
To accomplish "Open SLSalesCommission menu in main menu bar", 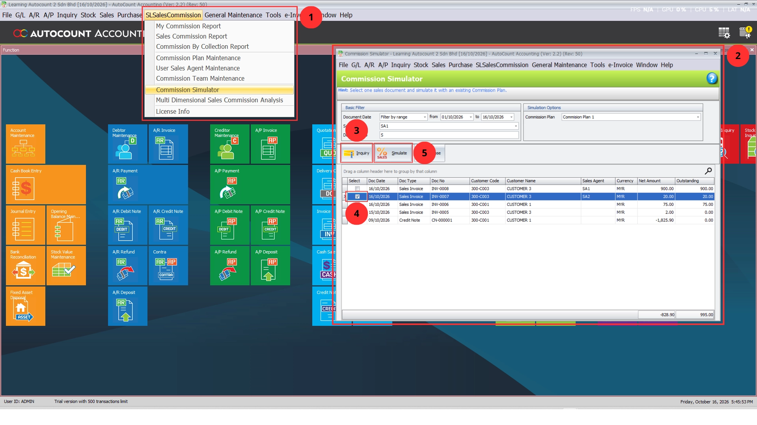I will pyautogui.click(x=173, y=15).
